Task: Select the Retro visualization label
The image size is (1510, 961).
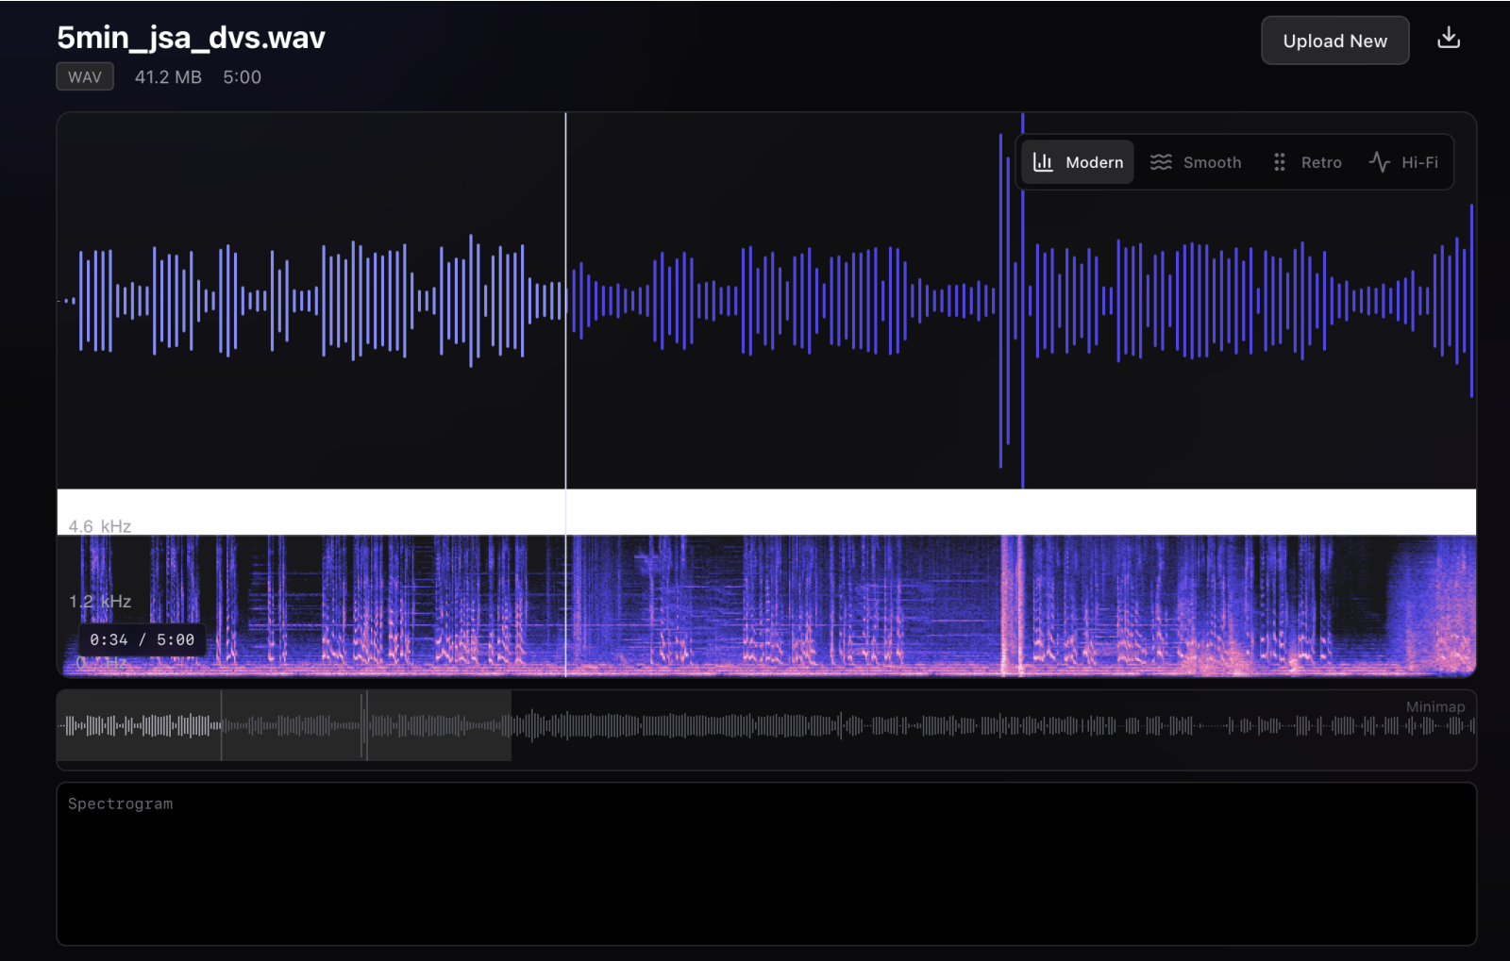Action: [x=1320, y=162]
